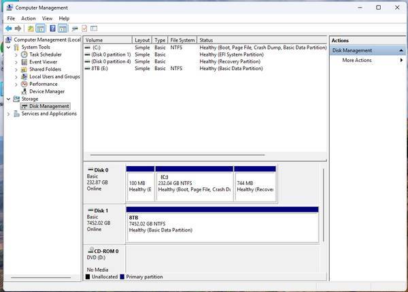Select Event Viewer in the console tree
Image resolution: width=408 pixels, height=292 pixels.
coord(43,62)
